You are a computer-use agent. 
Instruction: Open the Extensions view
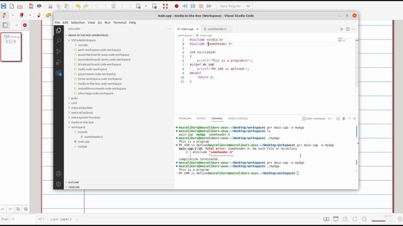(x=59, y=73)
